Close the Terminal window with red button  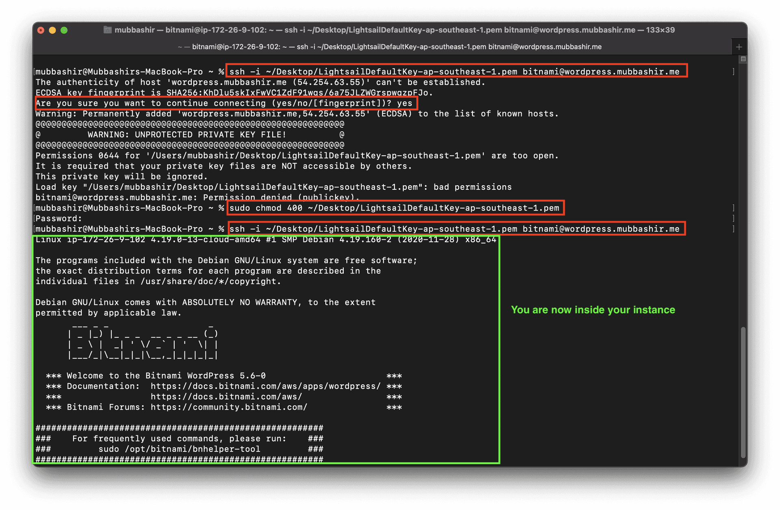pos(41,30)
